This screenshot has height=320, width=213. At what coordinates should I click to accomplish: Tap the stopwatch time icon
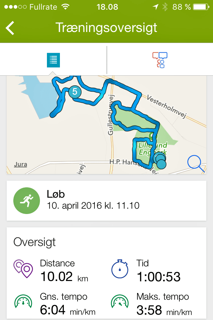[x=120, y=269]
